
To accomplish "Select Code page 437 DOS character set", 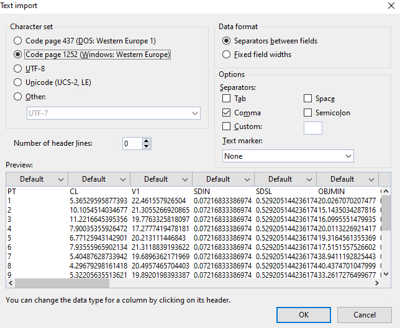I will (x=19, y=41).
